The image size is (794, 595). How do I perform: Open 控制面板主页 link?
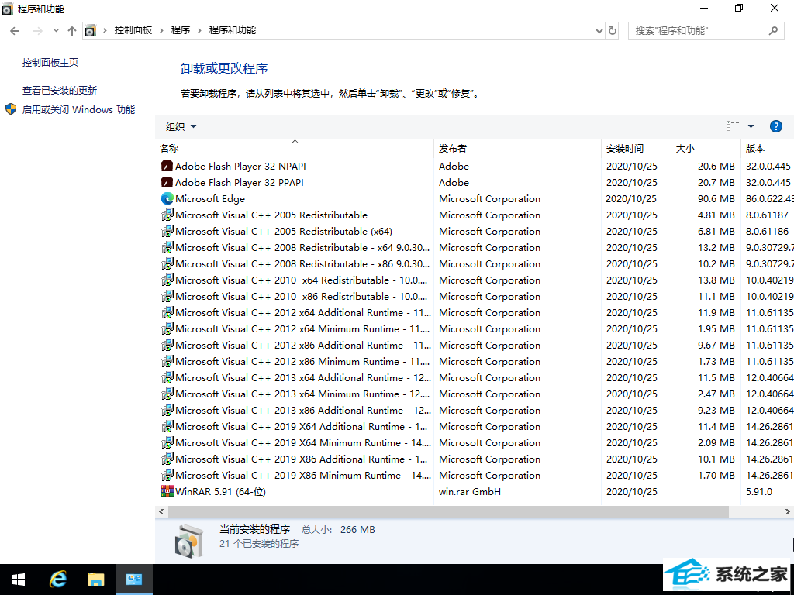click(x=50, y=62)
